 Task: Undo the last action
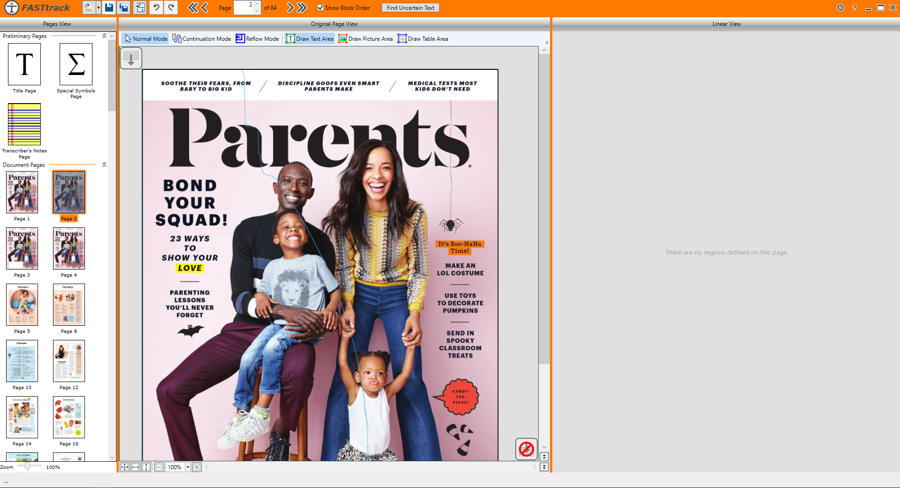[156, 8]
